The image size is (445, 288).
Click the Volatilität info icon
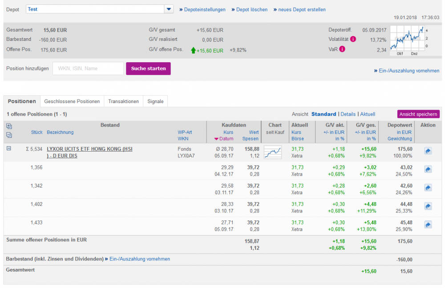[353, 40]
